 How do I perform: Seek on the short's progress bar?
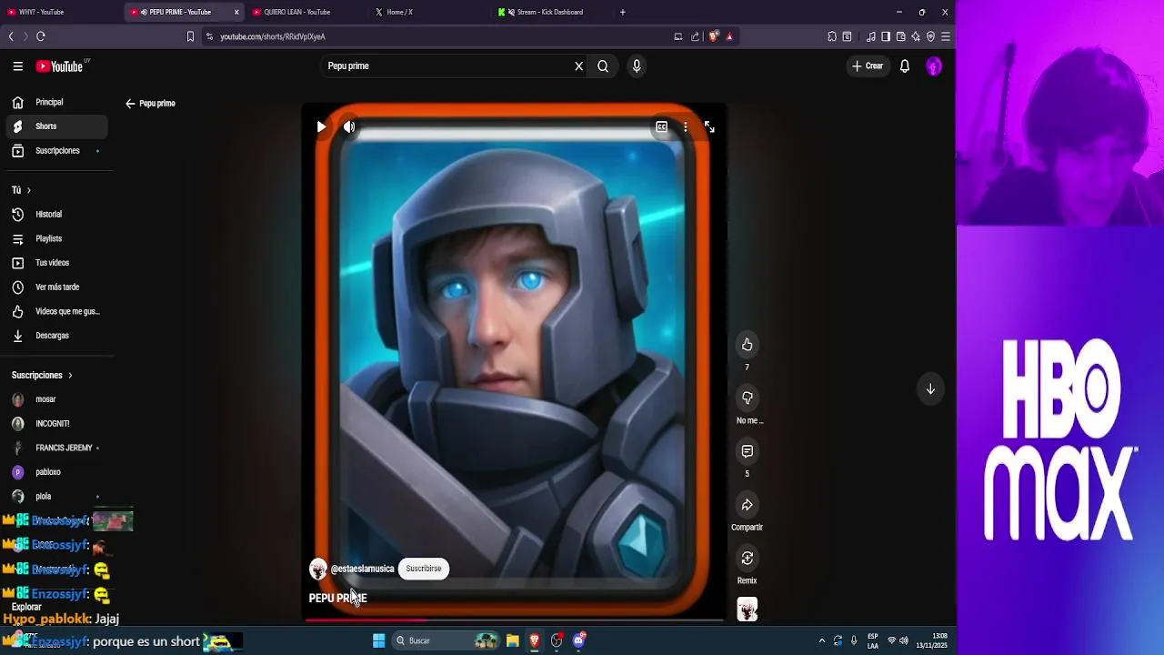click(x=514, y=620)
